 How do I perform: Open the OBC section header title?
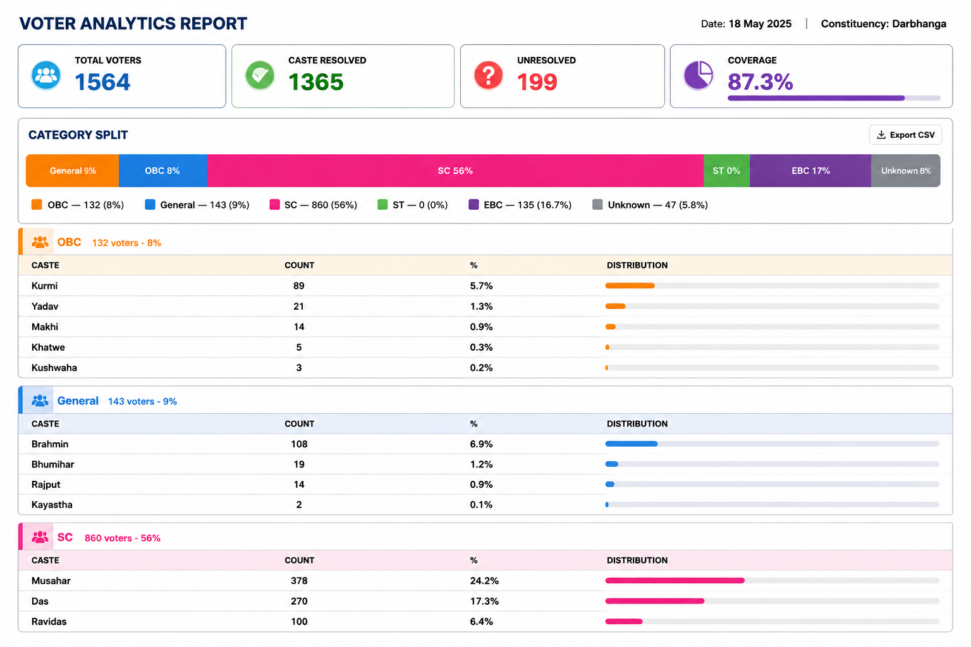coord(69,242)
